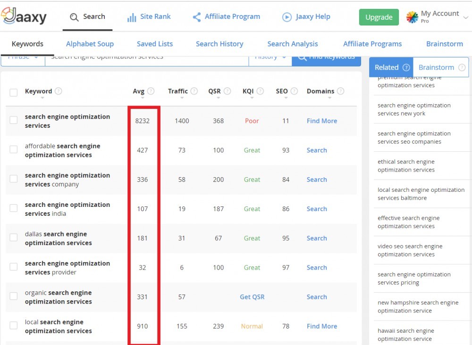The width and height of the screenshot is (472, 345).
Task: Sort by Keyword column arrow
Action: 42,98
